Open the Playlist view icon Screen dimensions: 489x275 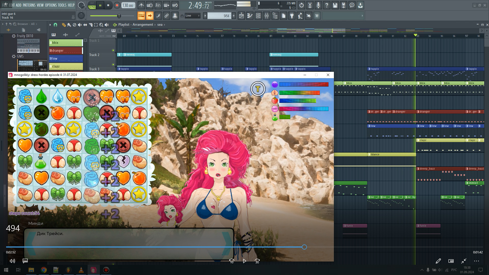click(x=241, y=16)
